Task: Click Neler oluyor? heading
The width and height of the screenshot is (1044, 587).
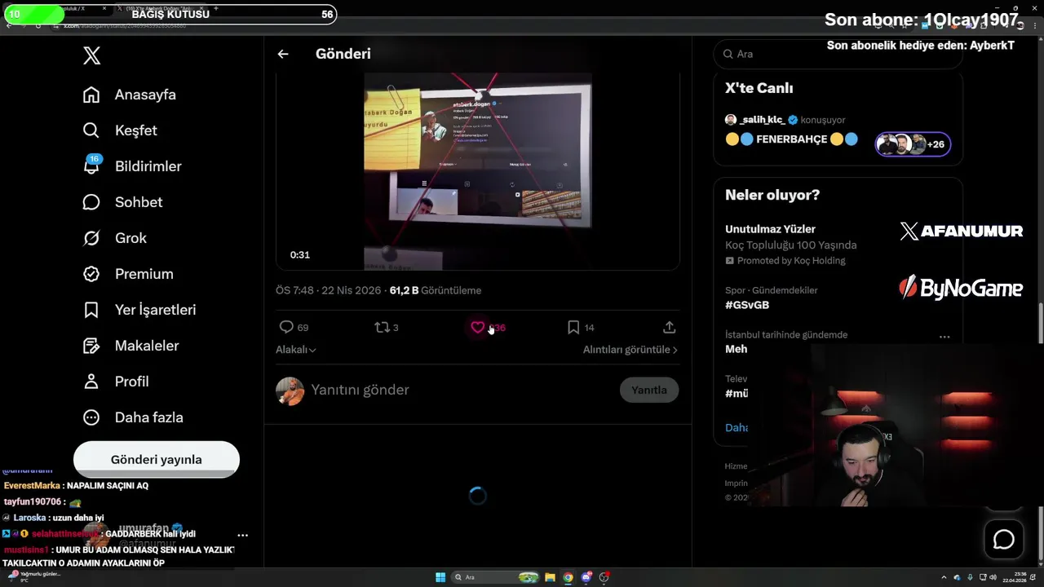Action: (772, 195)
